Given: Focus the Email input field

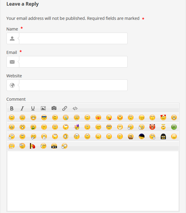Looking at the screenshot, I should tap(73, 62).
